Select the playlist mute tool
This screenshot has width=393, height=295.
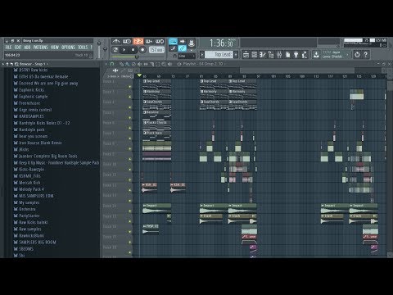coord(140,64)
